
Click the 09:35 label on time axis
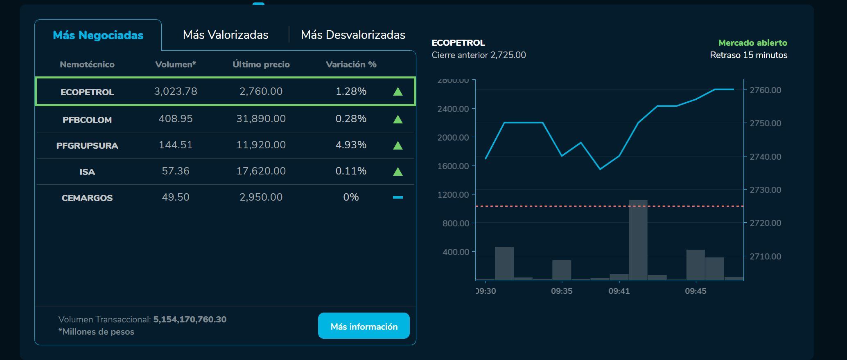(x=562, y=291)
